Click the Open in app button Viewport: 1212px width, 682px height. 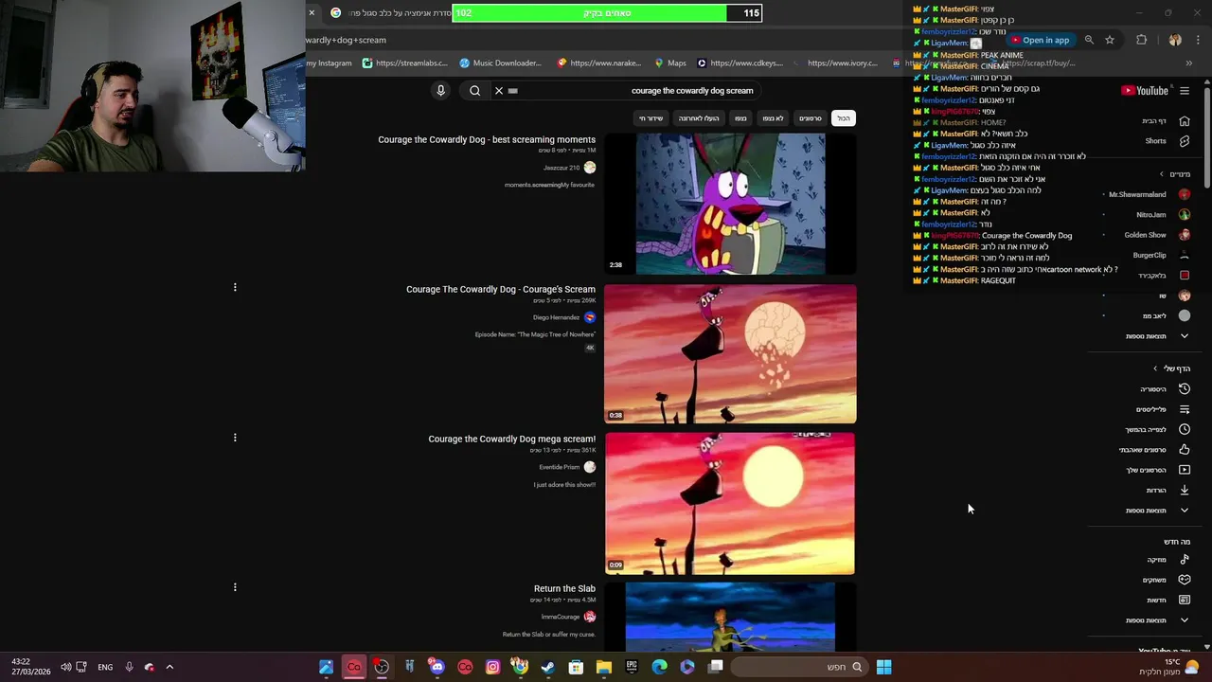1039,40
